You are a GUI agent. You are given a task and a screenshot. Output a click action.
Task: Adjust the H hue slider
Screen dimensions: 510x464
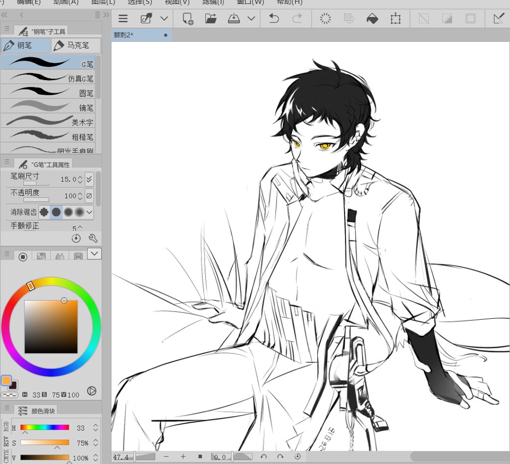pos(44,427)
